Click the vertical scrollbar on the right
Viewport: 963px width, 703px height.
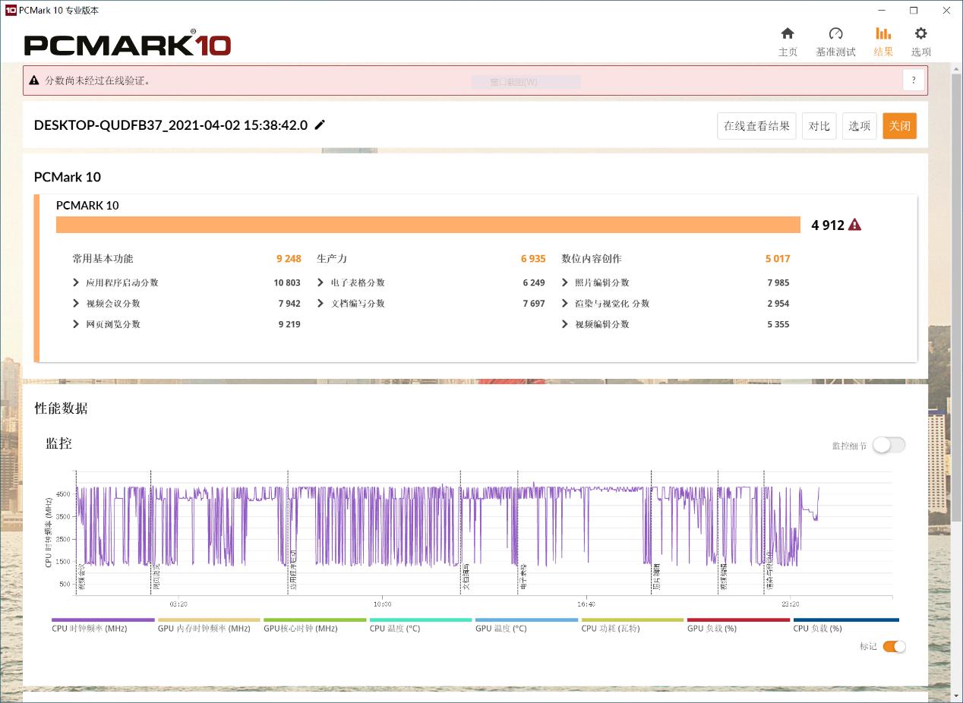coord(956,304)
